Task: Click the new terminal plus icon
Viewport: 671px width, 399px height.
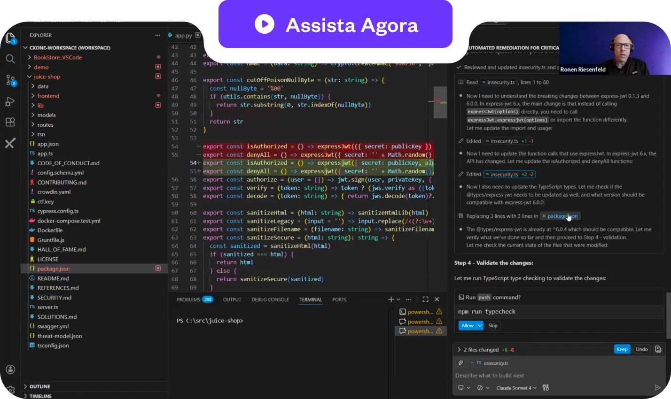Action: tap(390, 299)
